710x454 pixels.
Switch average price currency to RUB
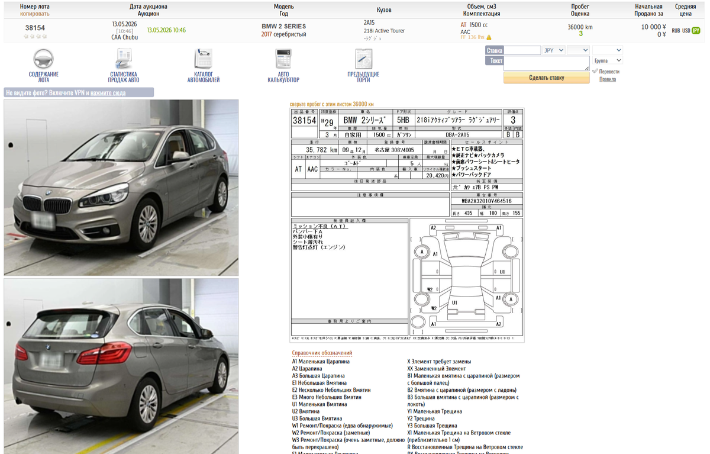click(x=676, y=31)
